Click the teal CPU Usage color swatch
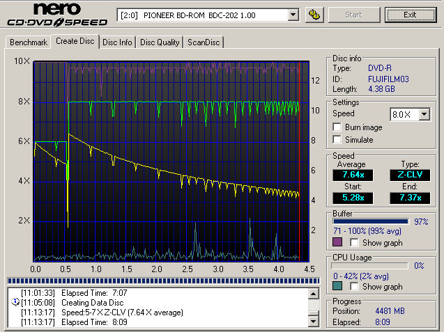 click(x=338, y=287)
